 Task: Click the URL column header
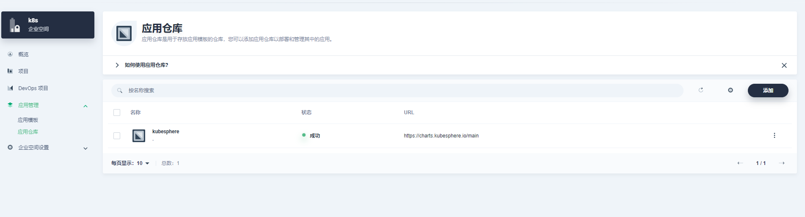coord(409,113)
